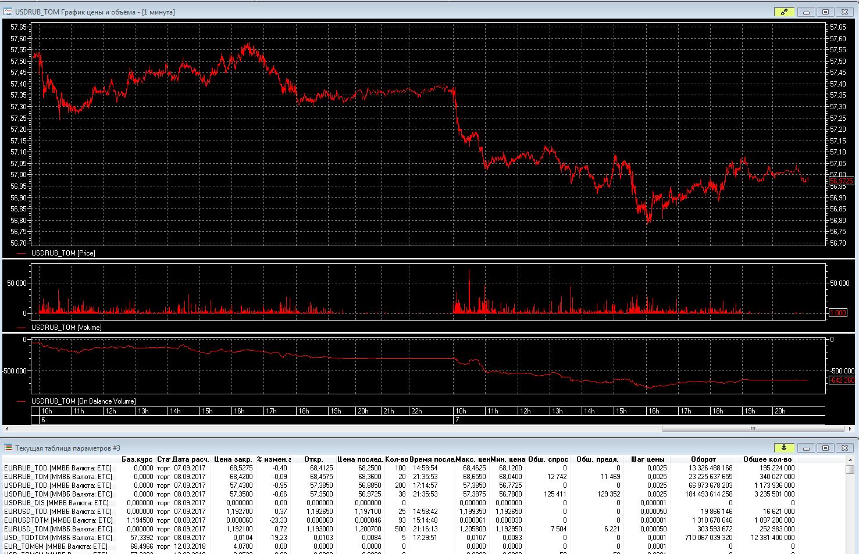Close the parameters table window

(x=844, y=448)
